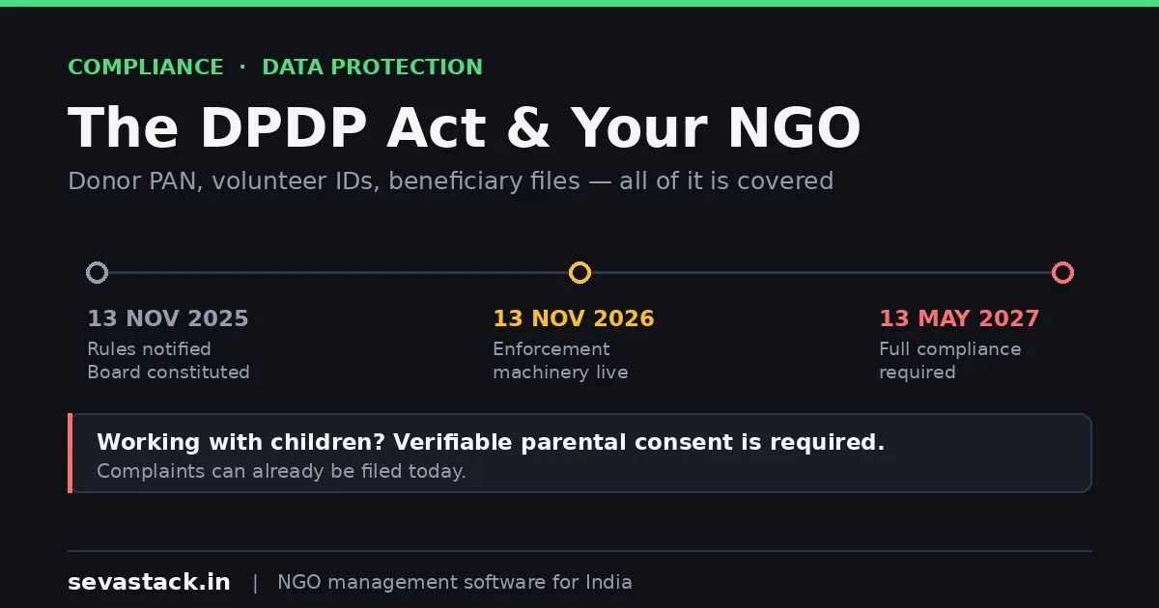Image resolution: width=1159 pixels, height=608 pixels.
Task: Select the 13 NOV 2025 date
Action: coord(168,318)
